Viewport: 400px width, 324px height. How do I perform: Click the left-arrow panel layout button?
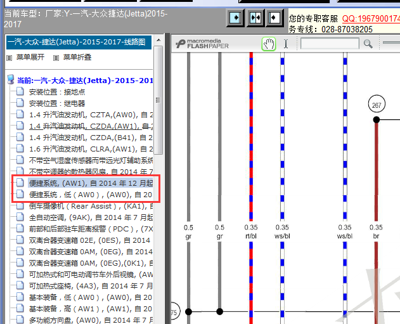[x=274, y=18]
